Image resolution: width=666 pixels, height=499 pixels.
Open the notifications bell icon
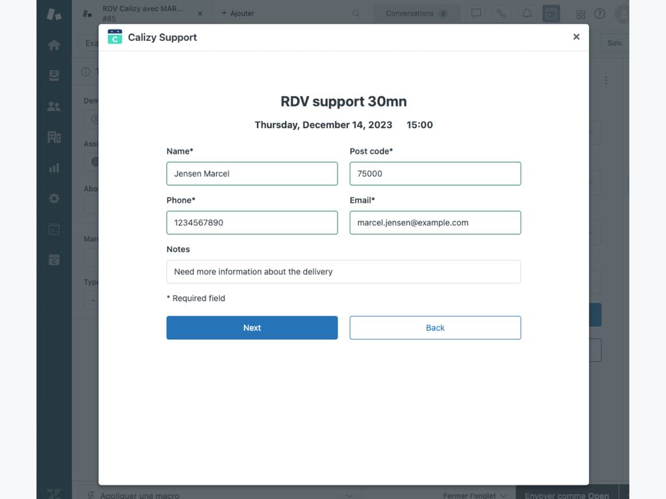pyautogui.click(x=527, y=14)
